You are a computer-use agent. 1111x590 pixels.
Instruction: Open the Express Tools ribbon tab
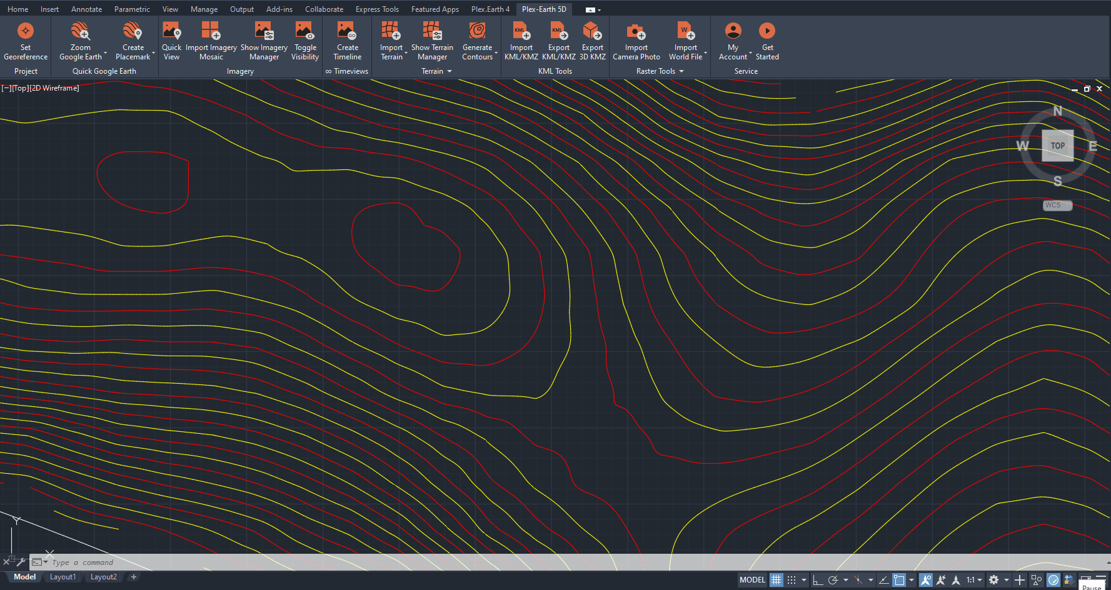[x=377, y=9]
